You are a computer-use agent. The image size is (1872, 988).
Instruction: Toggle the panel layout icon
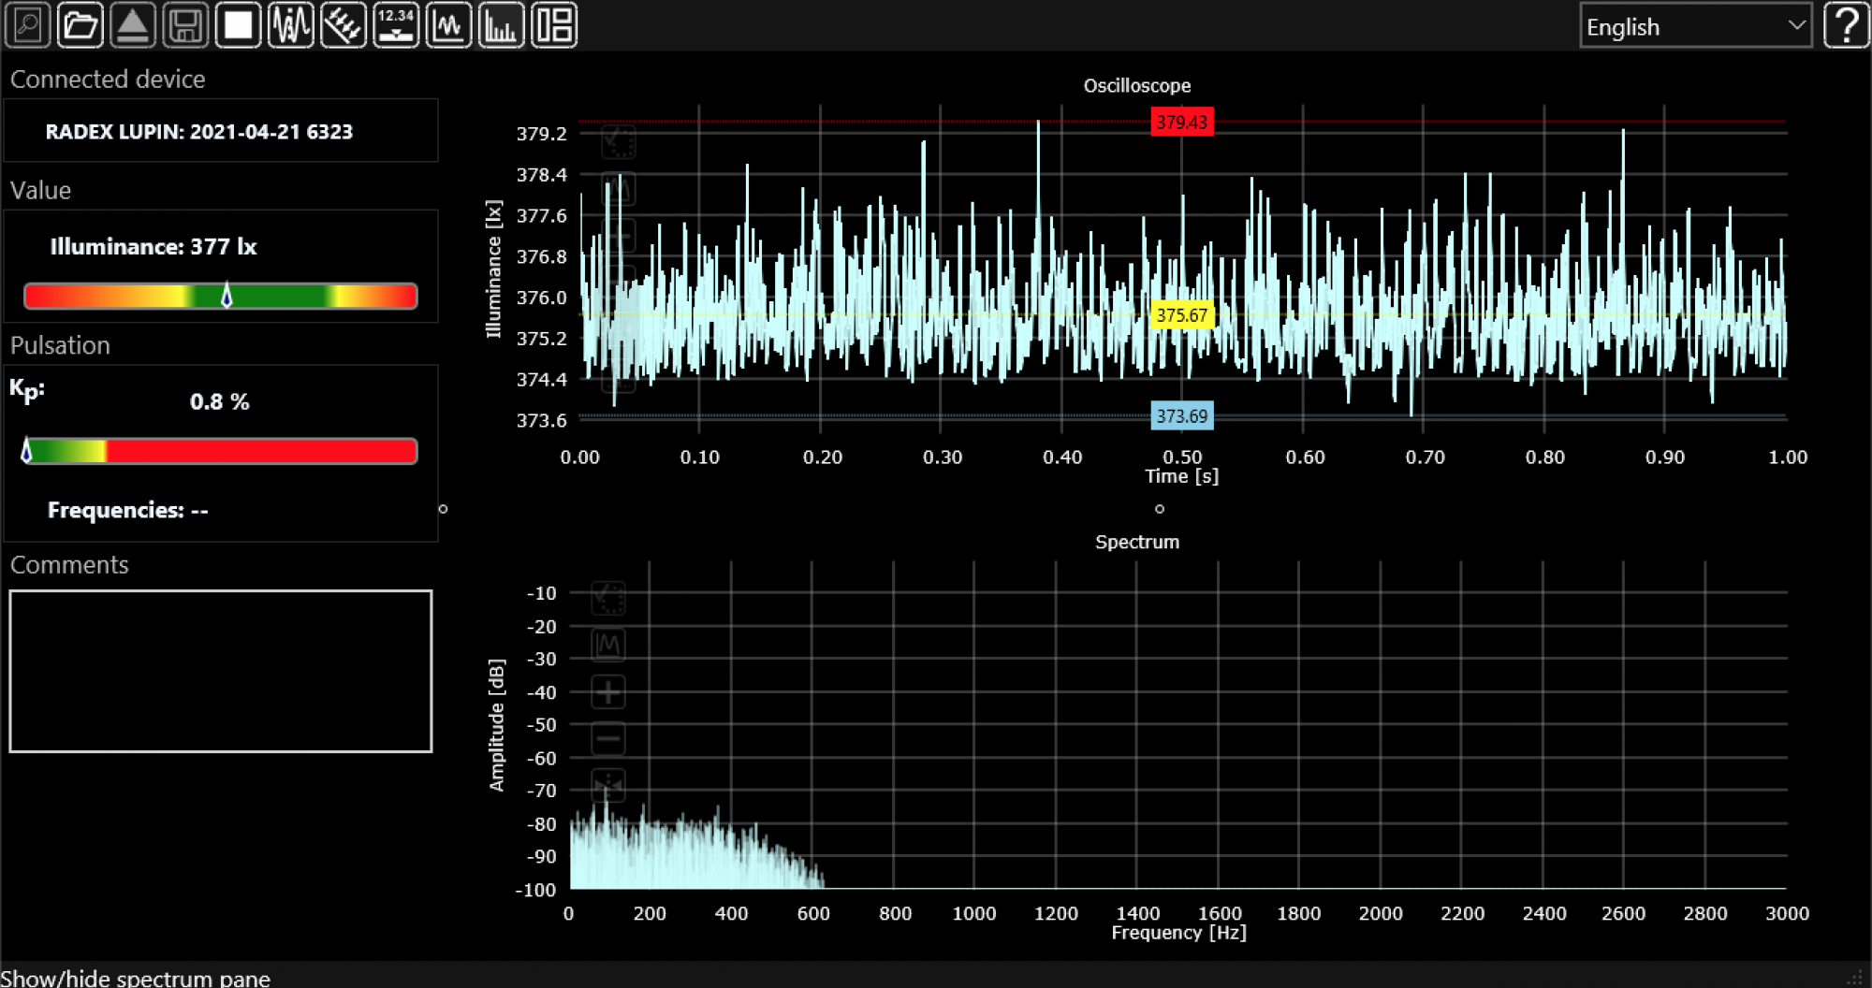click(554, 25)
